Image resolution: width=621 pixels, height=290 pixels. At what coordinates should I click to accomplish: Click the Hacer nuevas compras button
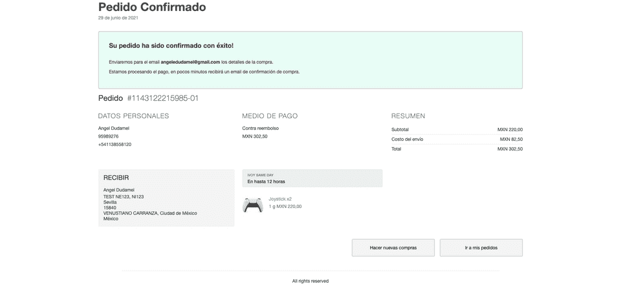[393, 247]
